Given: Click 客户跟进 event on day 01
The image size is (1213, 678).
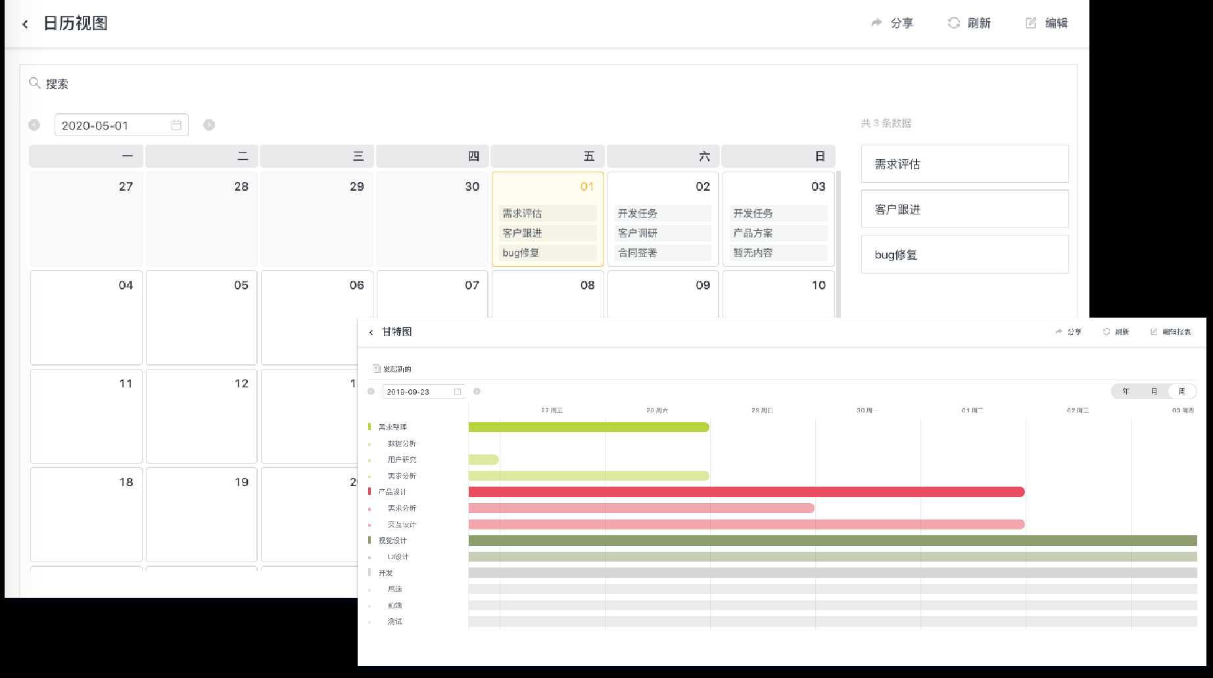Looking at the screenshot, I should click(x=548, y=233).
